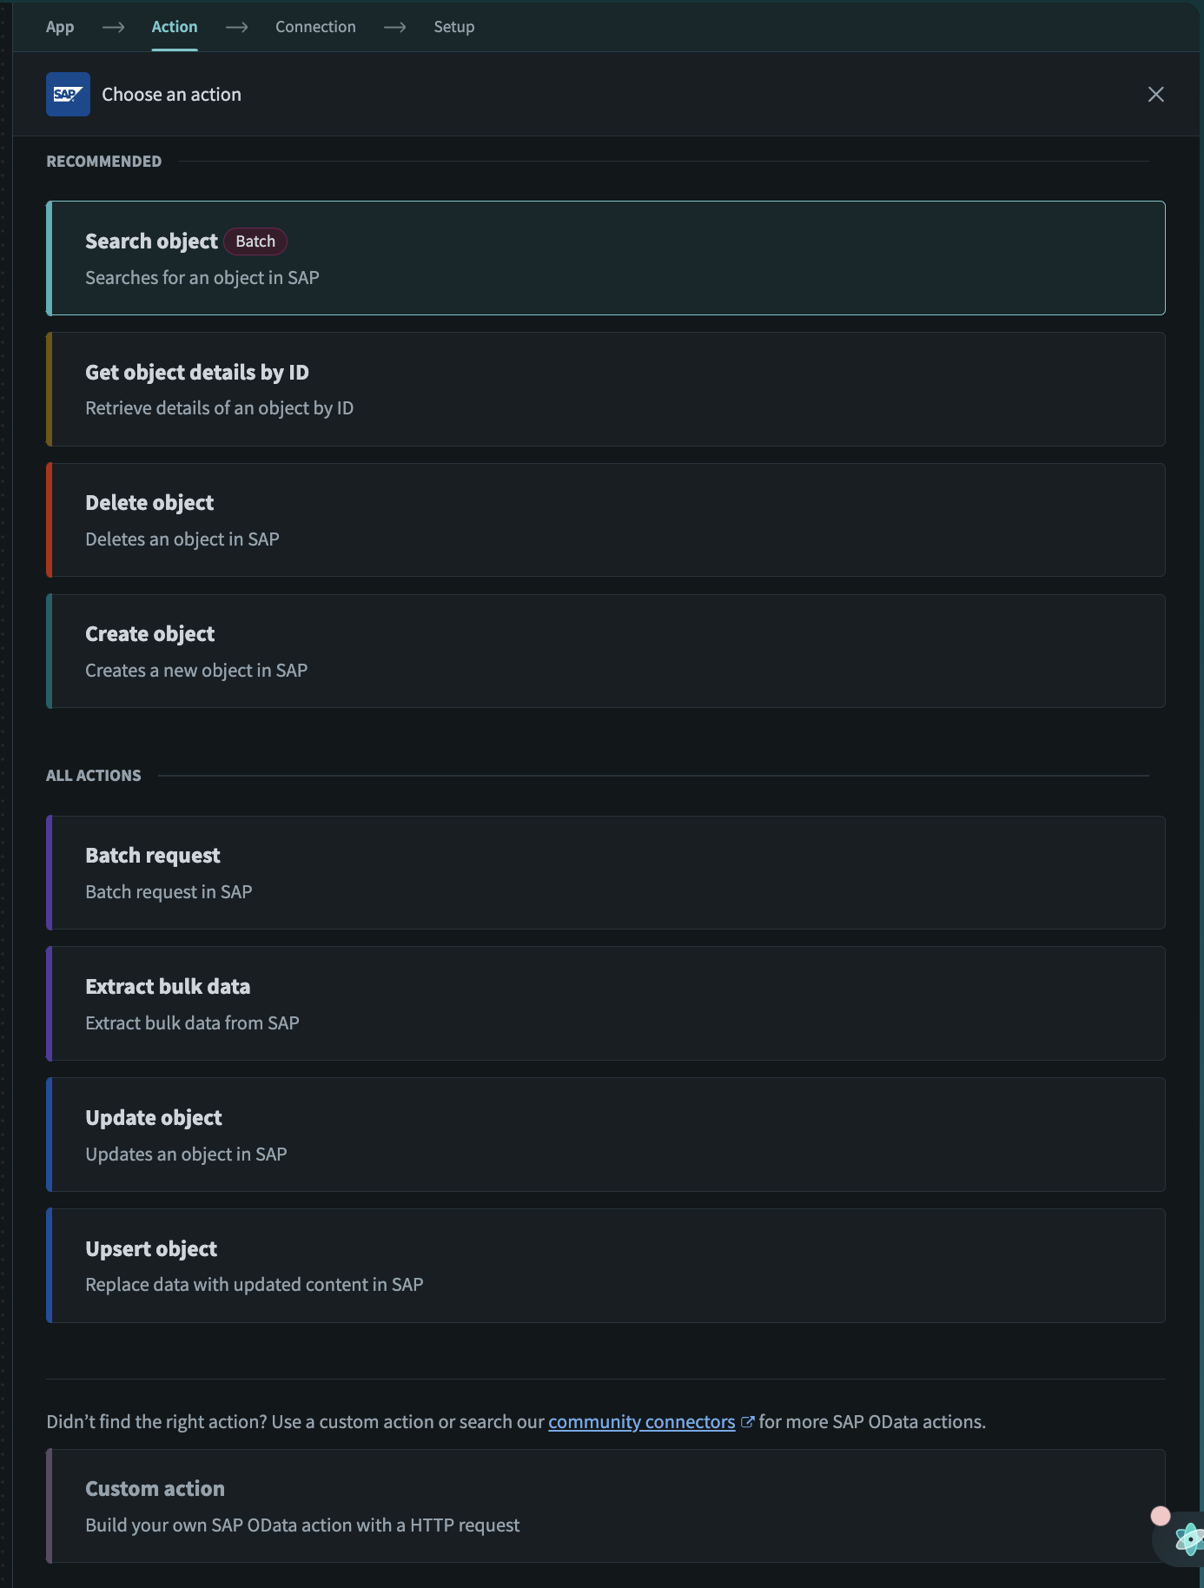Open the App step in the breadcrumb
1204x1588 pixels.
click(60, 27)
